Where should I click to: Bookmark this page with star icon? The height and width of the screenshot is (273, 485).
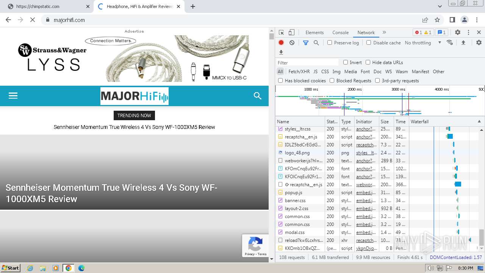tap(437, 20)
